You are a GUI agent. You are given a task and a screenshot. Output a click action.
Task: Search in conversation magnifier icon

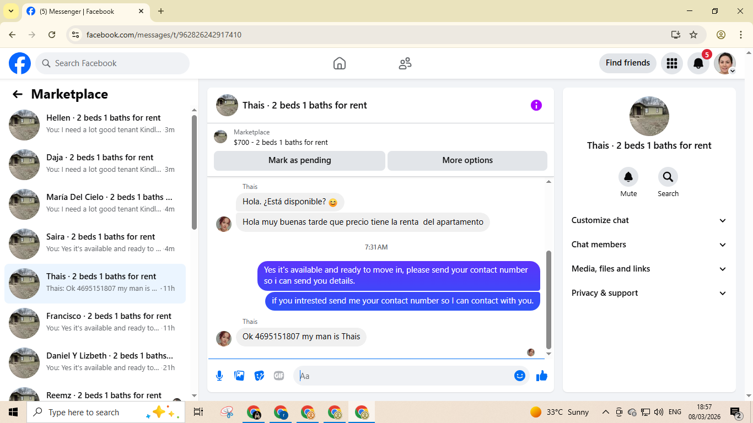tap(668, 177)
